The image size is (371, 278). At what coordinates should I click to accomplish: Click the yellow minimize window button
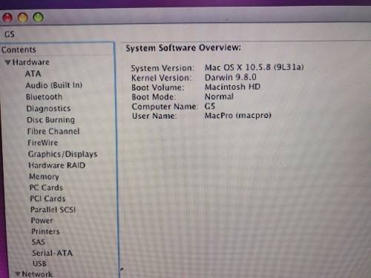point(23,18)
